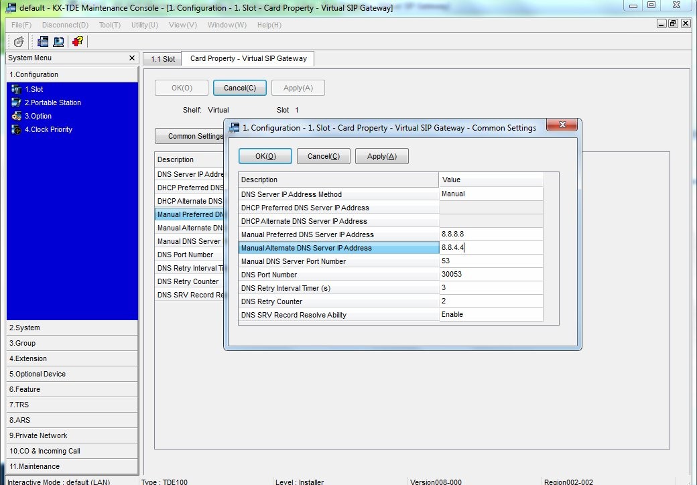Screen dimensions: 697x485
Task: Expand the 11.Maintenance section
Action: click(x=72, y=466)
